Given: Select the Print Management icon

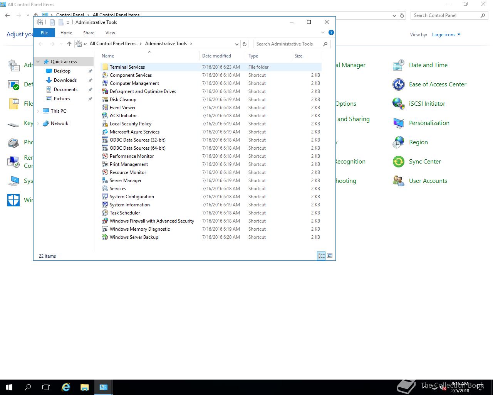Looking at the screenshot, I should point(105,164).
